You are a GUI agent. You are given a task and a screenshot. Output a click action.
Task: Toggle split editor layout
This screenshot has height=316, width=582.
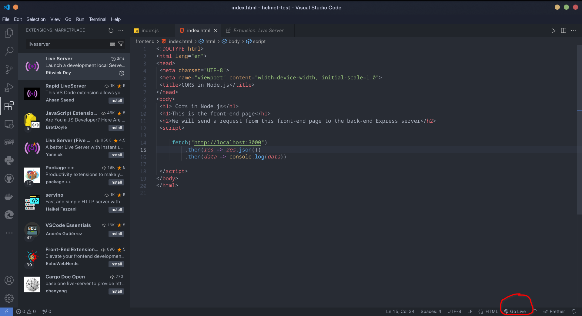(x=564, y=31)
